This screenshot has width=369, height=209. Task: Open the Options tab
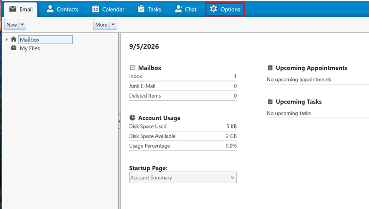(x=225, y=9)
